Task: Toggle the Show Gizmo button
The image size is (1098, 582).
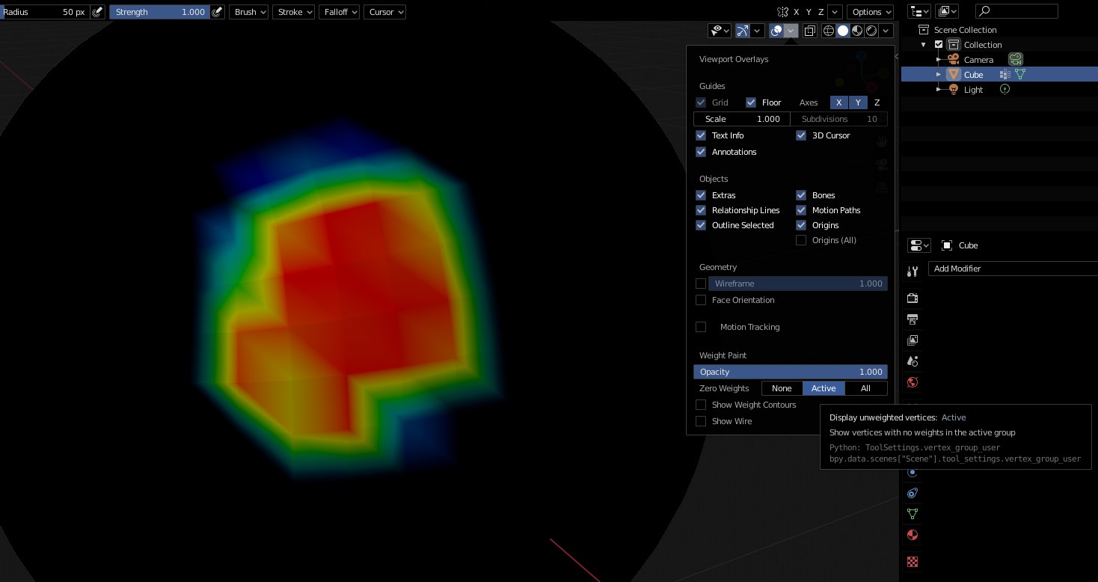Action: 743,31
